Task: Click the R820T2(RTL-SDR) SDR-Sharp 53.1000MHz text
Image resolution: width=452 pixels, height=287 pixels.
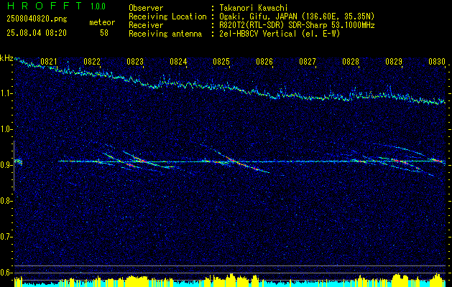Action: coord(298,25)
